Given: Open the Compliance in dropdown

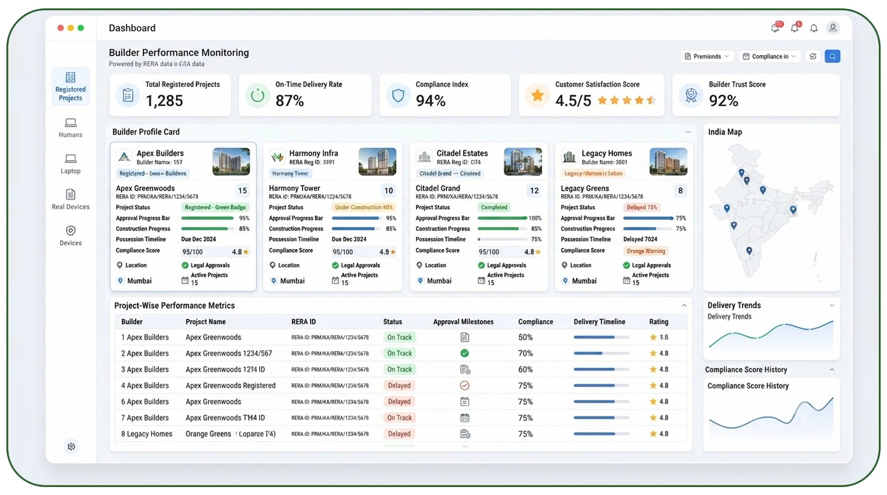Looking at the screenshot, I should pyautogui.click(x=770, y=56).
